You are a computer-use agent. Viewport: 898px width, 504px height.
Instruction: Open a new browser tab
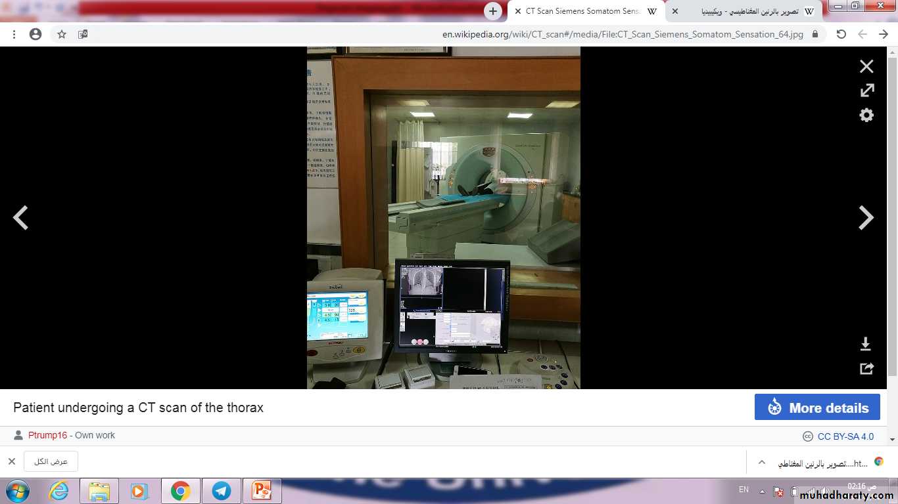click(493, 11)
